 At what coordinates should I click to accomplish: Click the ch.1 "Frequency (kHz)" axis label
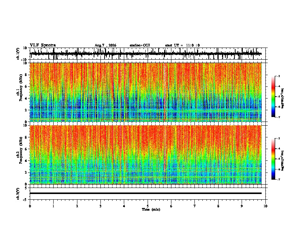(x=21, y=88)
